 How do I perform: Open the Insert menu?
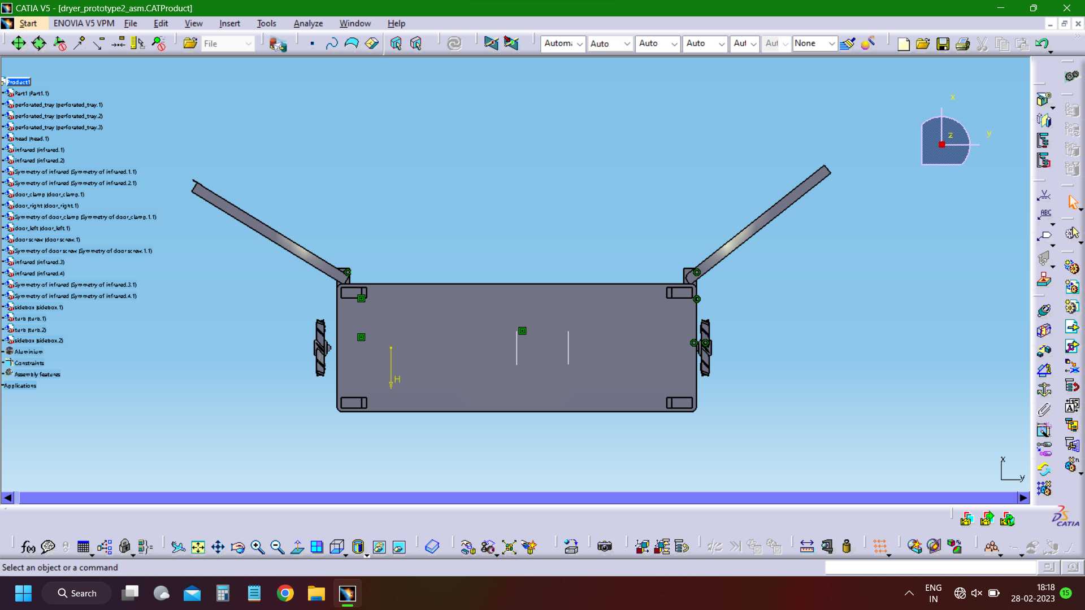[229, 23]
